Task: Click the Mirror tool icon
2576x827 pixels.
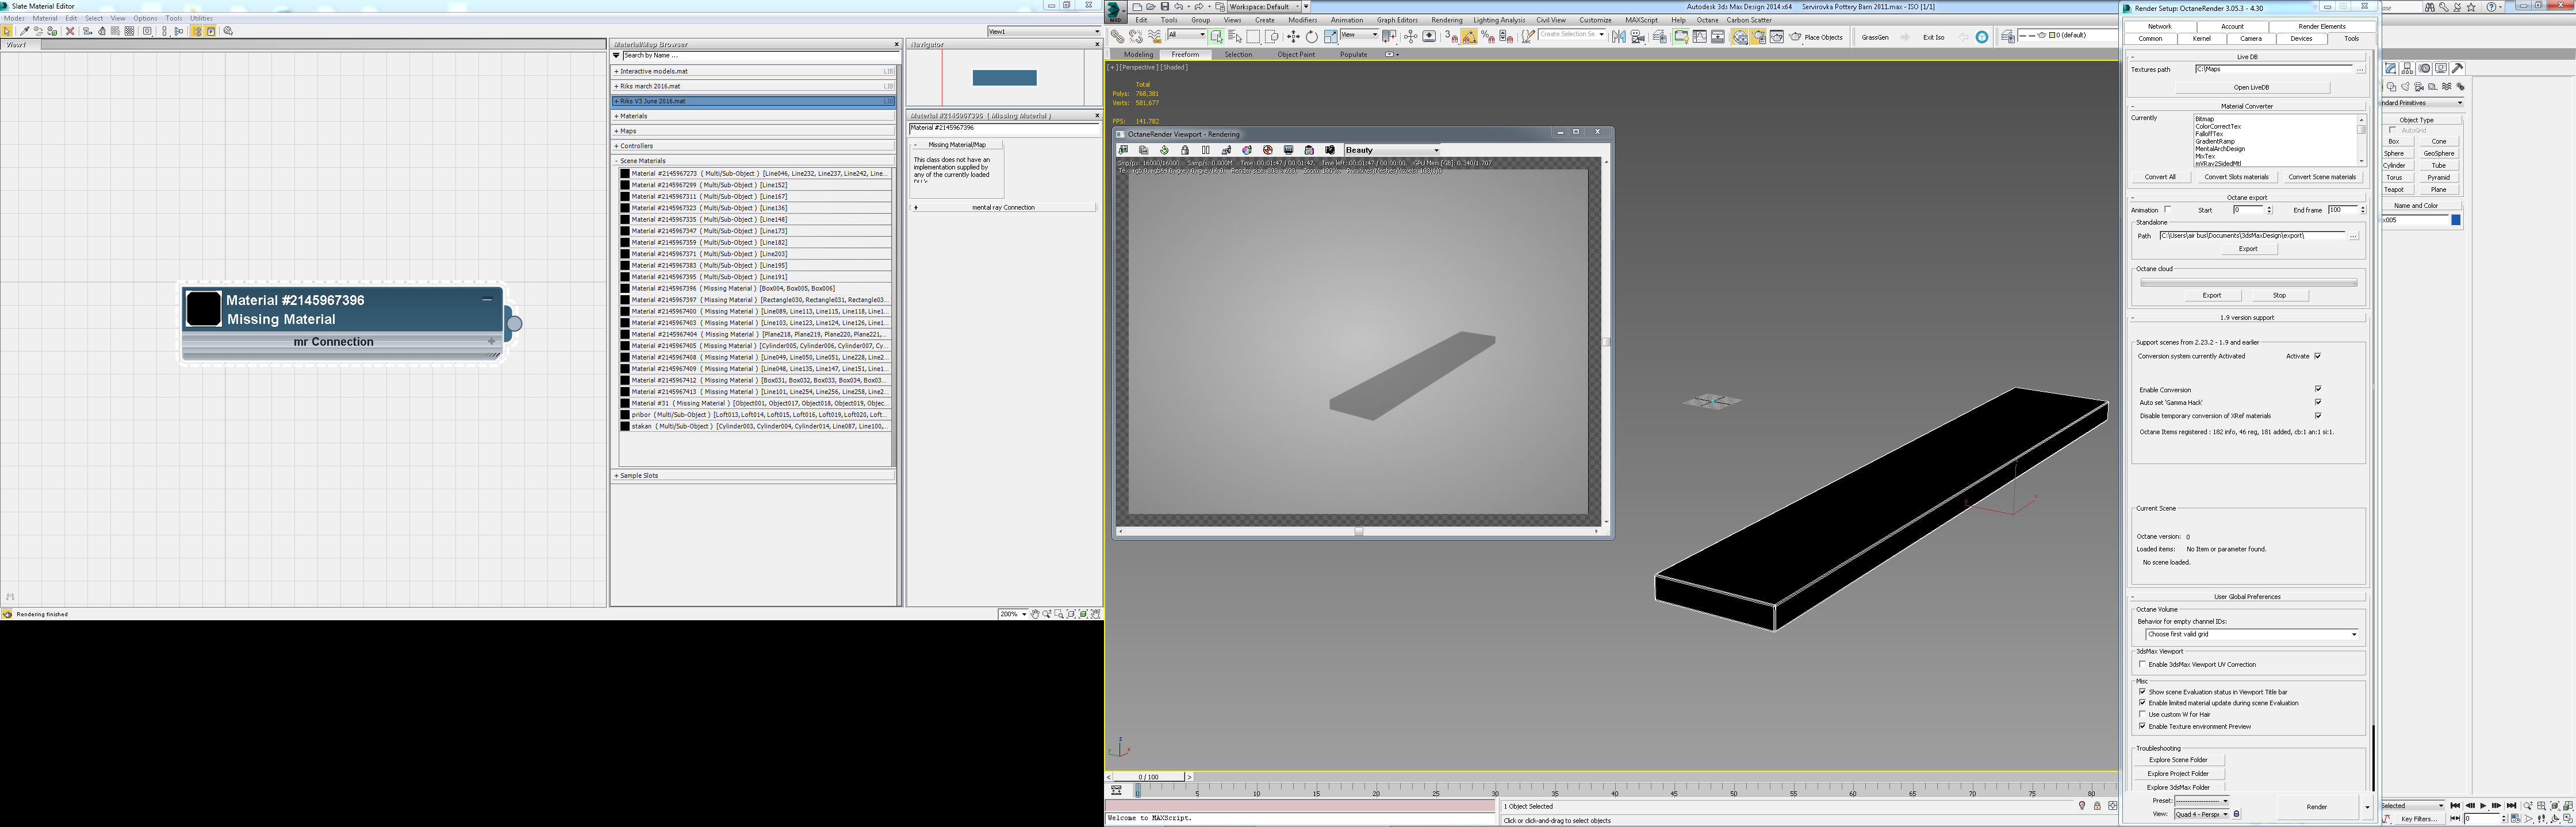Action: (1619, 36)
